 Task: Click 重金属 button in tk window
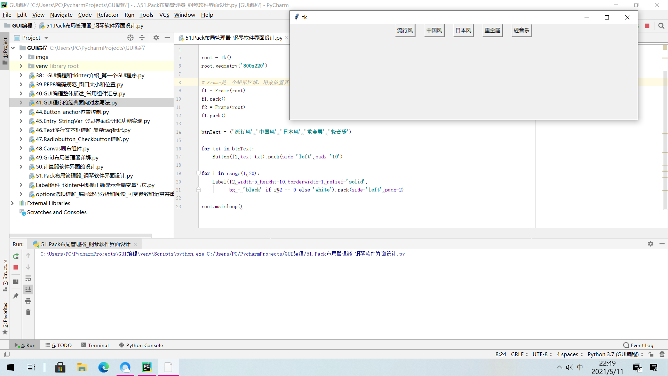click(x=493, y=31)
